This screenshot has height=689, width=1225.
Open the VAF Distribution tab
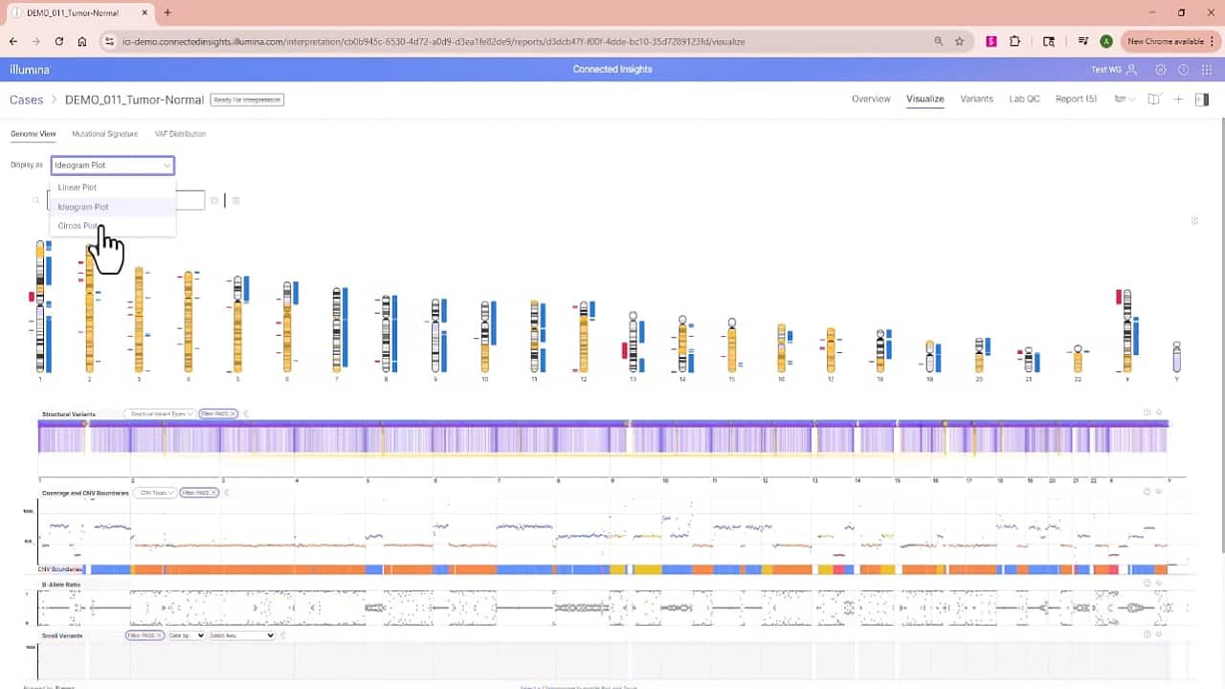(180, 134)
